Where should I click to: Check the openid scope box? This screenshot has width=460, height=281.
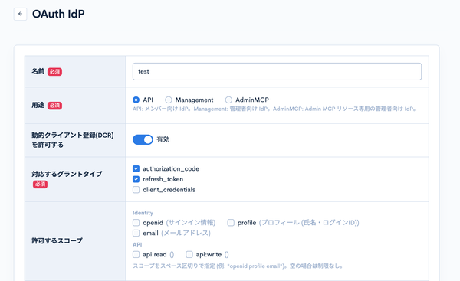click(136, 223)
